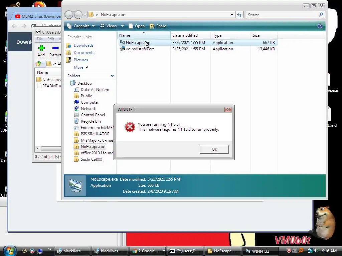
Task: Open Explorer help icon
Action: (320, 26)
